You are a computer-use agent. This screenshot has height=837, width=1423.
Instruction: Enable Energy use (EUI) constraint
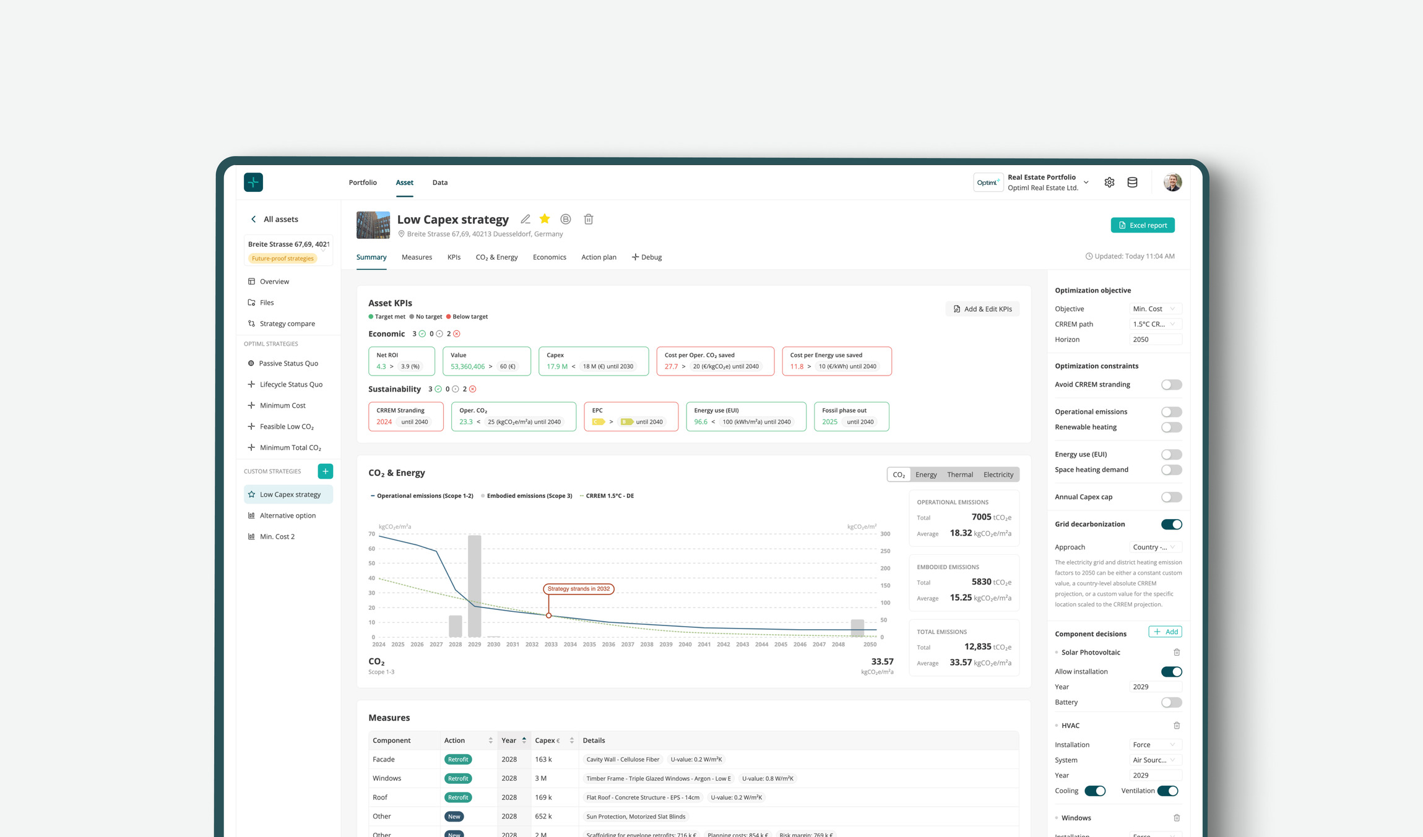pos(1171,455)
